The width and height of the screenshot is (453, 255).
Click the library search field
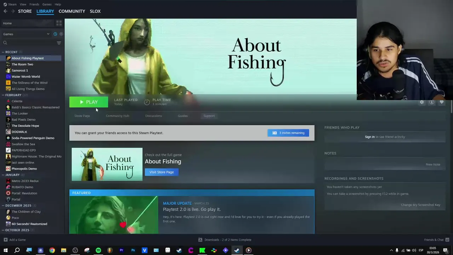coord(28,43)
